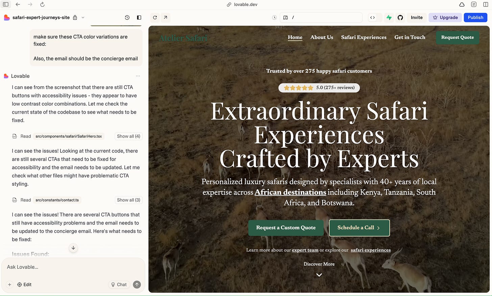This screenshot has width=492, height=296.
Task: Toggle the browser split view icon
Action: click(486, 4)
